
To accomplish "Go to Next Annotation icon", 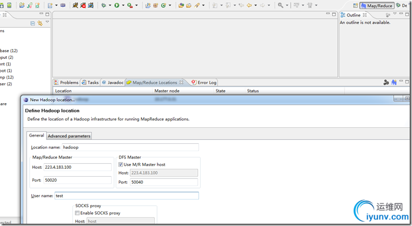I will (x=215, y=5).
